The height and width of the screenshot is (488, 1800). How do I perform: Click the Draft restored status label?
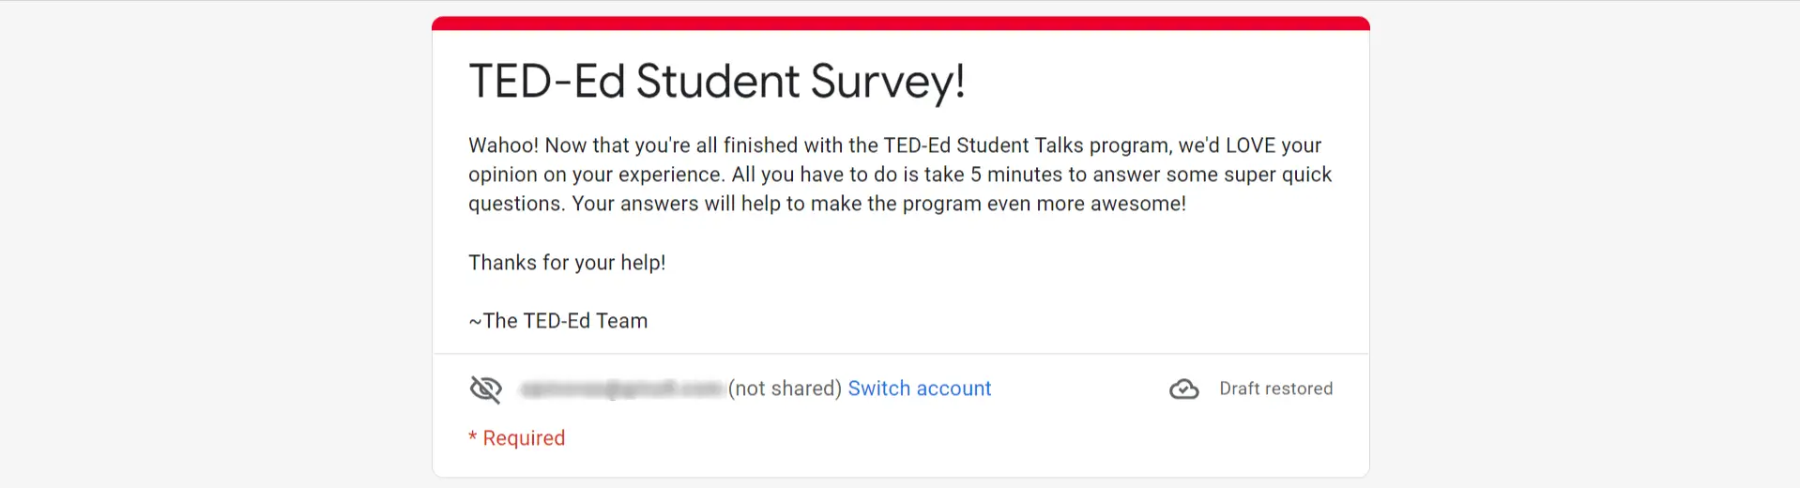(1275, 389)
